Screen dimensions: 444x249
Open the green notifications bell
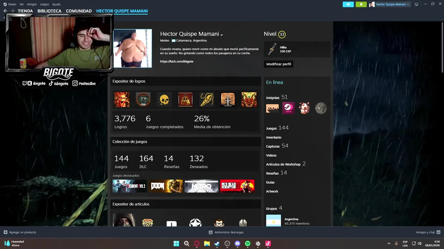pos(361,4)
